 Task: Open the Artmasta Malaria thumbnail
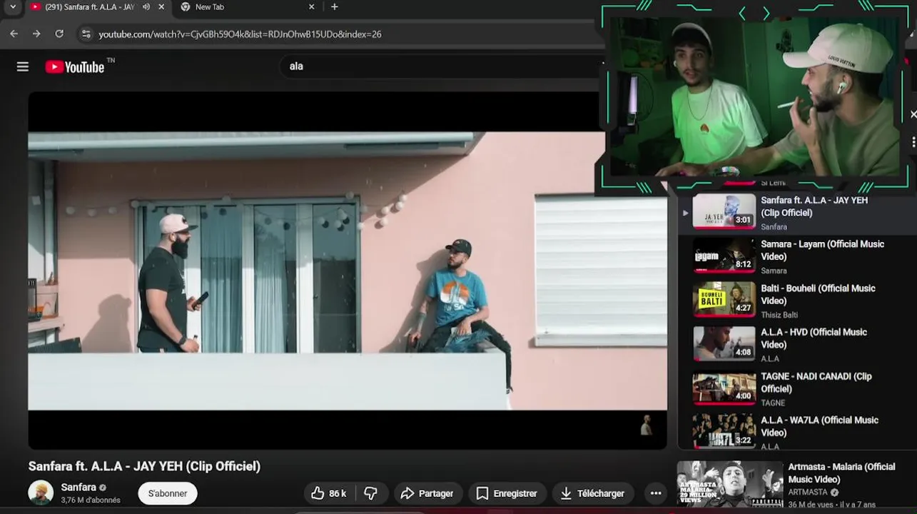pos(729,484)
